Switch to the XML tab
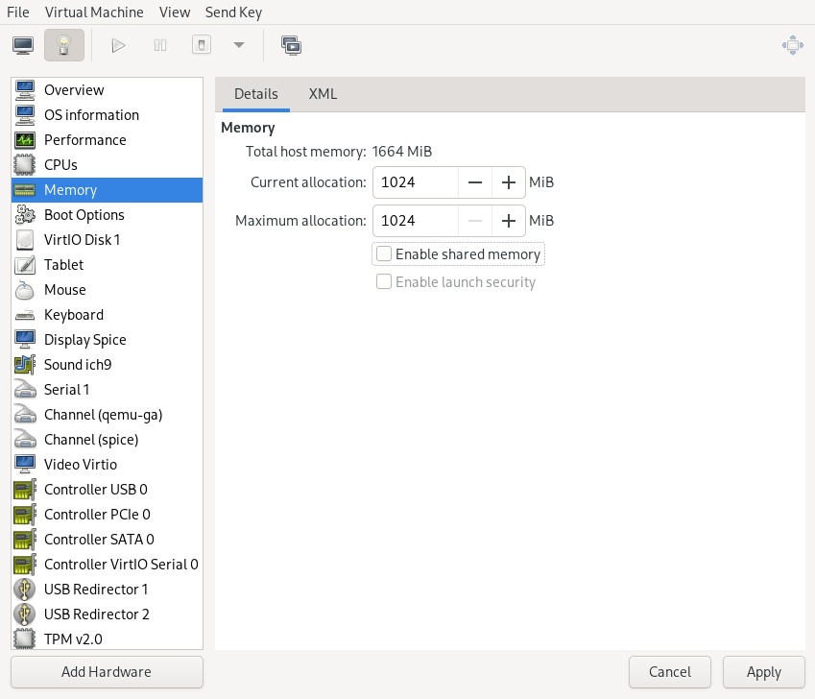Viewport: 815px width, 699px height. 323,94
